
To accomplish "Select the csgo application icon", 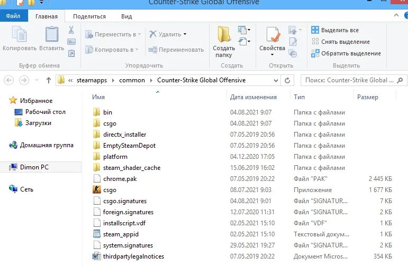I will click(x=96, y=189).
